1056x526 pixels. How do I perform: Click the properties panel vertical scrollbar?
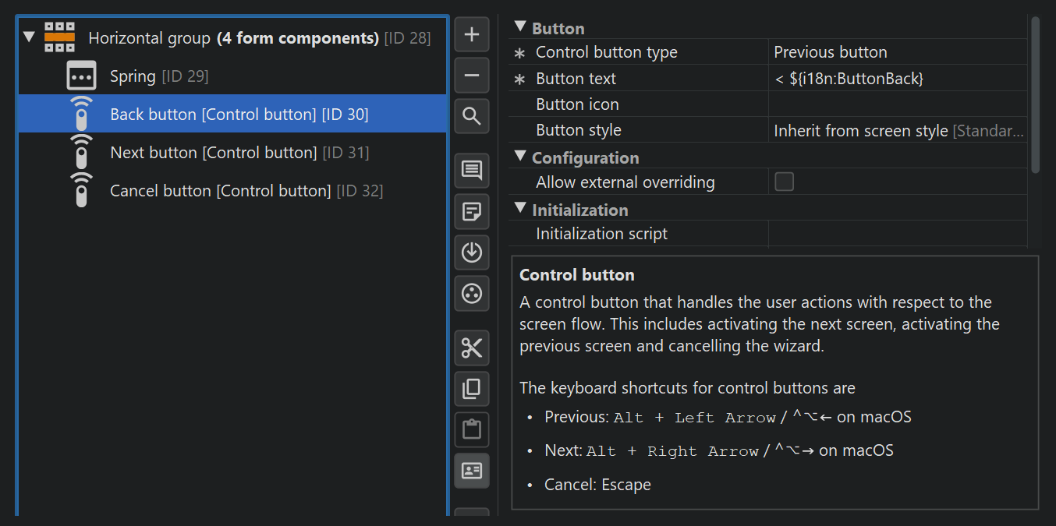1036,94
